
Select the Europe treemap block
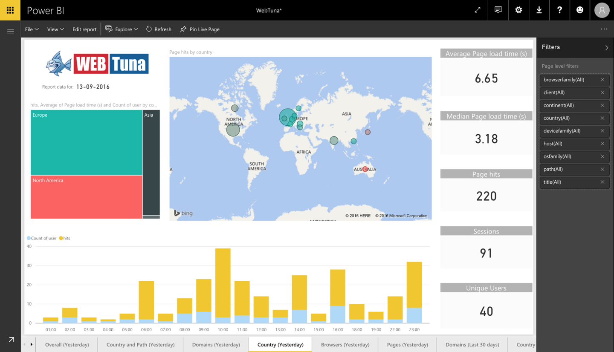click(x=86, y=142)
